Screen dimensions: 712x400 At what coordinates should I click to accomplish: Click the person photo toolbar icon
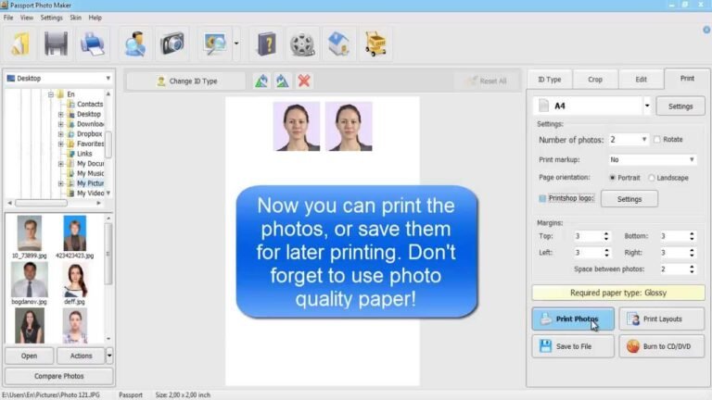click(x=135, y=44)
